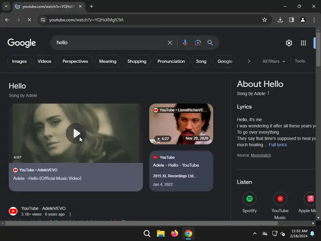Select the Google filter chip
Image resolution: width=321 pixels, height=241 pixels.
pos(224,61)
